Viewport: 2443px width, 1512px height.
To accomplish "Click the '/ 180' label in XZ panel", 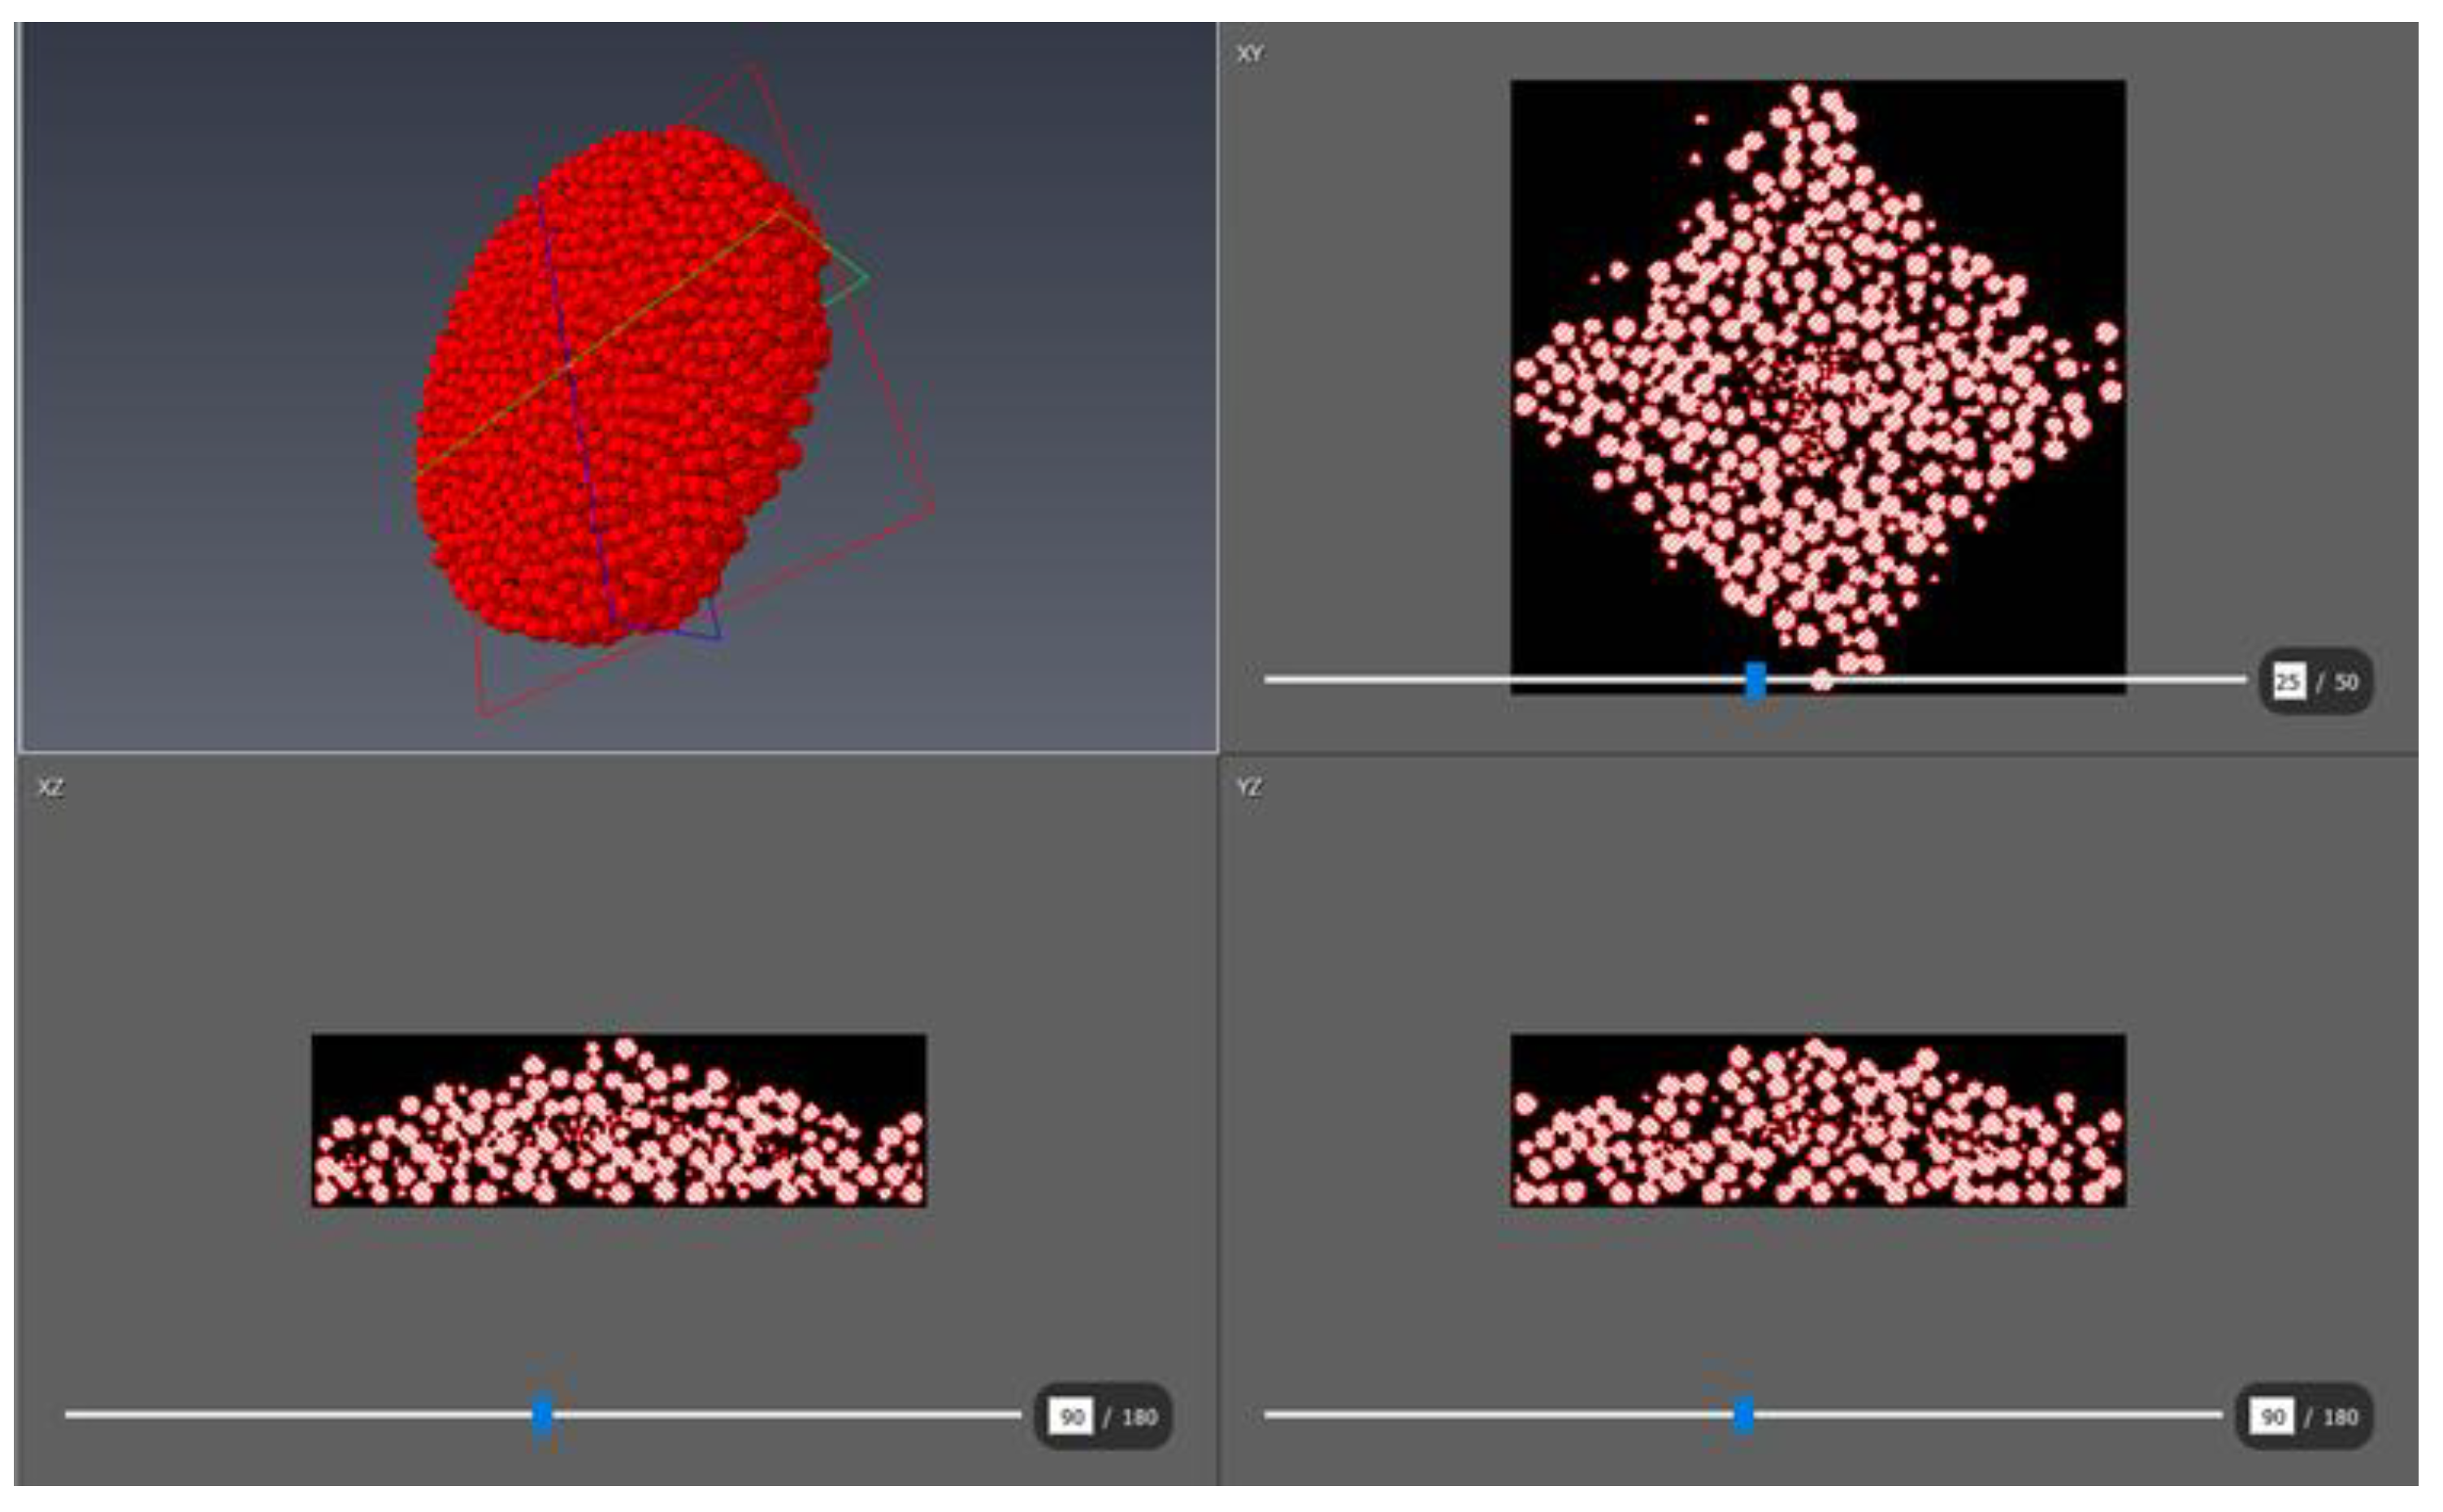I will (x=1131, y=1417).
